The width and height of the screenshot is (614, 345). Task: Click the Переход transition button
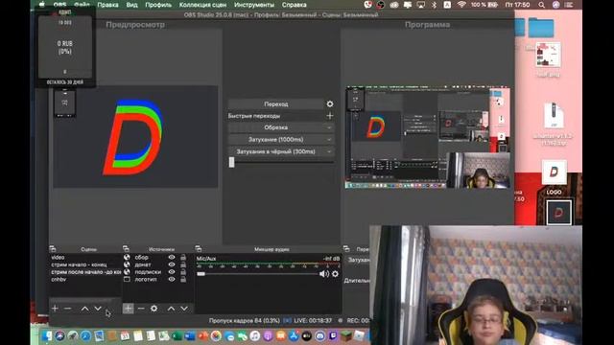(x=275, y=104)
